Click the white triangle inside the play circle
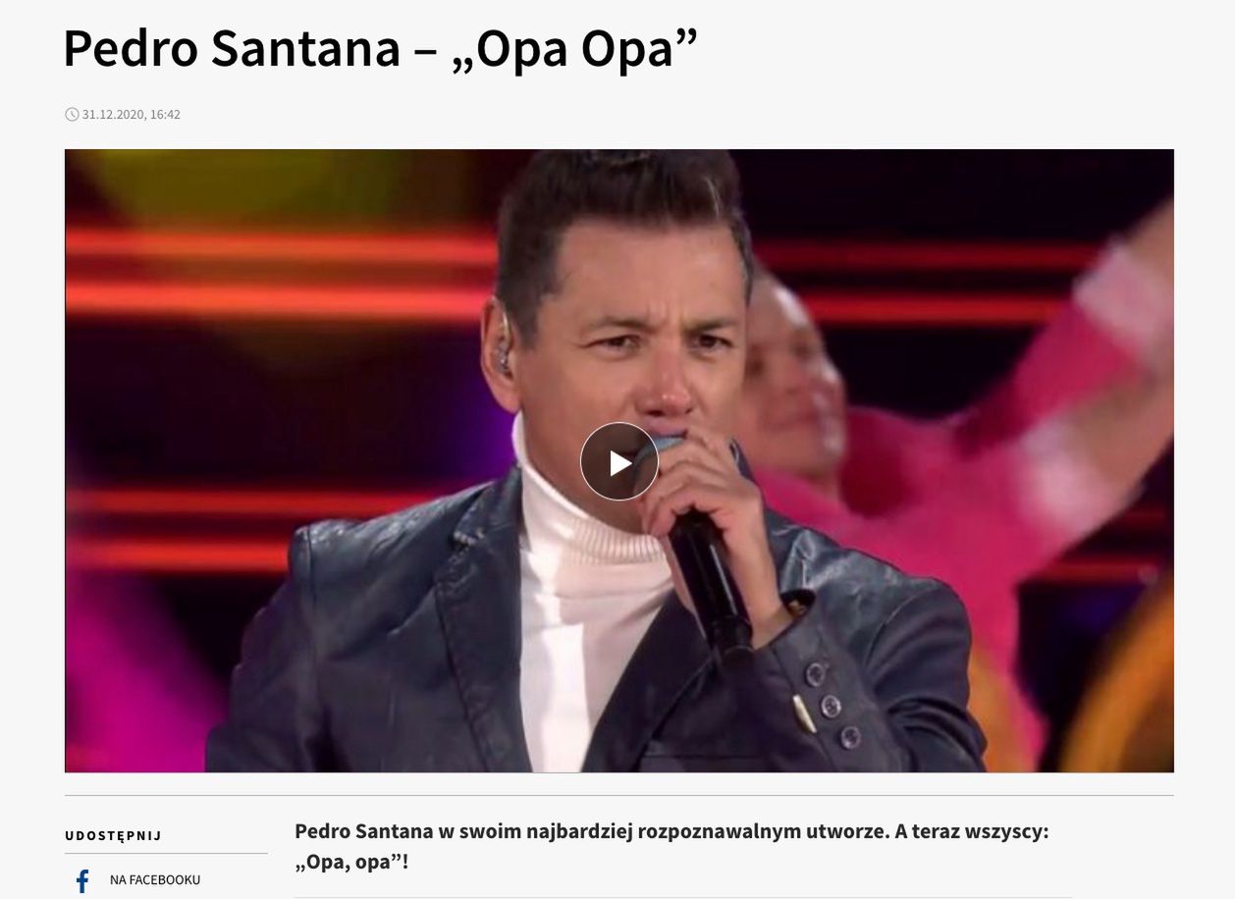The height and width of the screenshot is (899, 1235). pyautogui.click(x=620, y=462)
